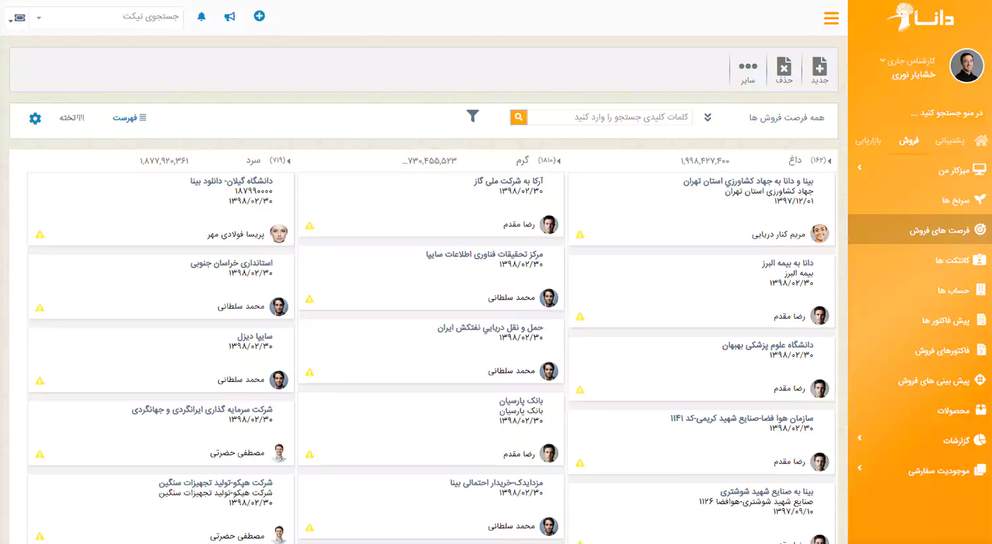Switch to list (فهرست) view
This screenshot has height=544, width=992.
point(130,118)
